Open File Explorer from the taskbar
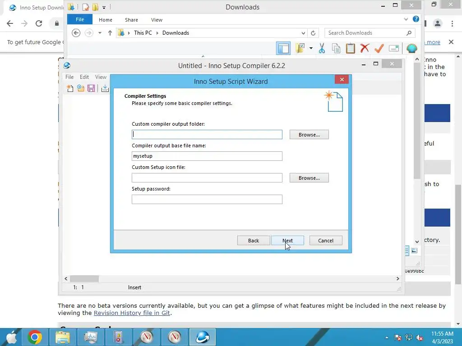The height and width of the screenshot is (346, 462). (63, 337)
